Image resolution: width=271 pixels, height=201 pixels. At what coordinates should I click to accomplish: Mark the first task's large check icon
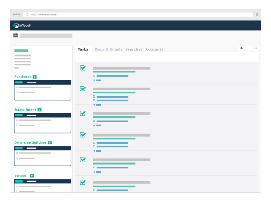pos(83,68)
